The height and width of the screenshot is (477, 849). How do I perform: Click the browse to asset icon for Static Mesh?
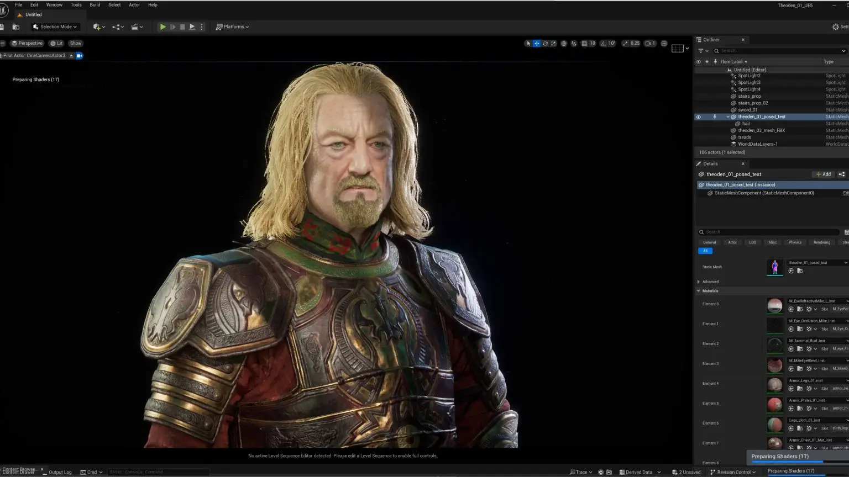(x=800, y=271)
